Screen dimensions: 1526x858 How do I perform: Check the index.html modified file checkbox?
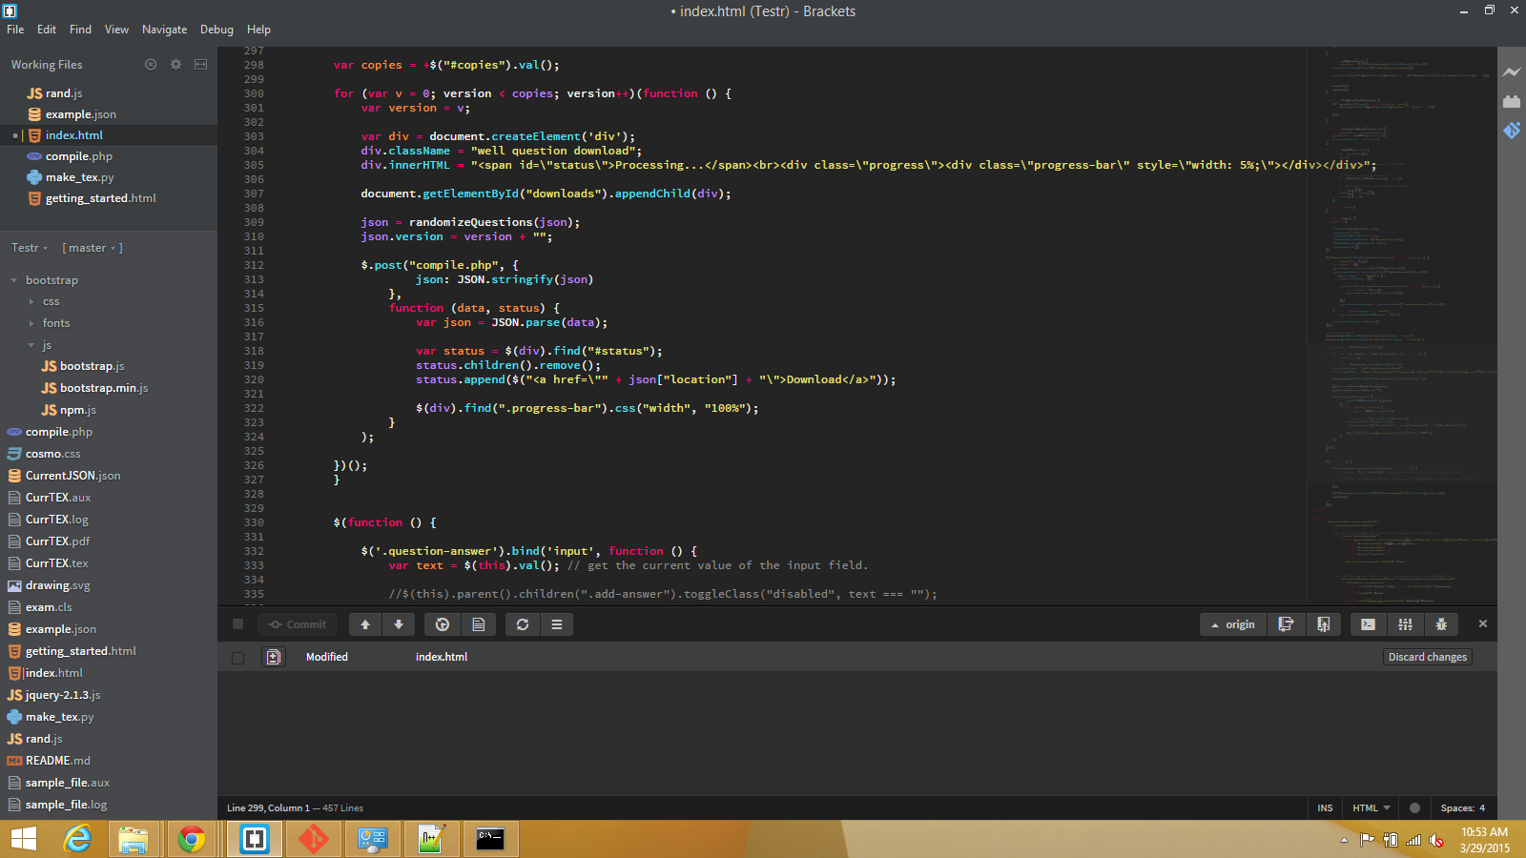[238, 657]
